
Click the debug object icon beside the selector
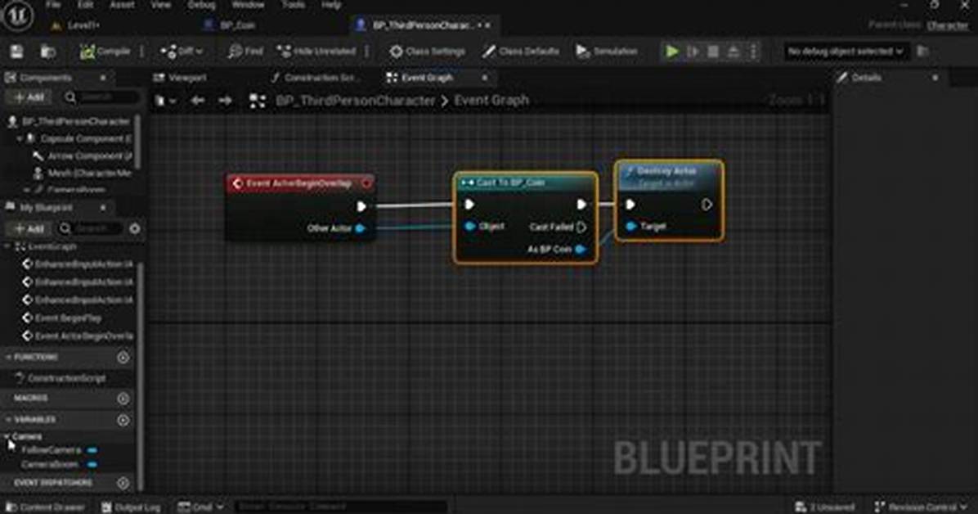click(x=923, y=52)
